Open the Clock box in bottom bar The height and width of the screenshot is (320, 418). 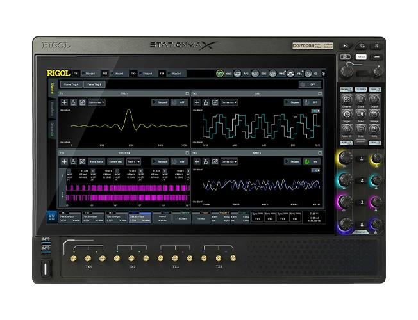[x=162, y=218]
